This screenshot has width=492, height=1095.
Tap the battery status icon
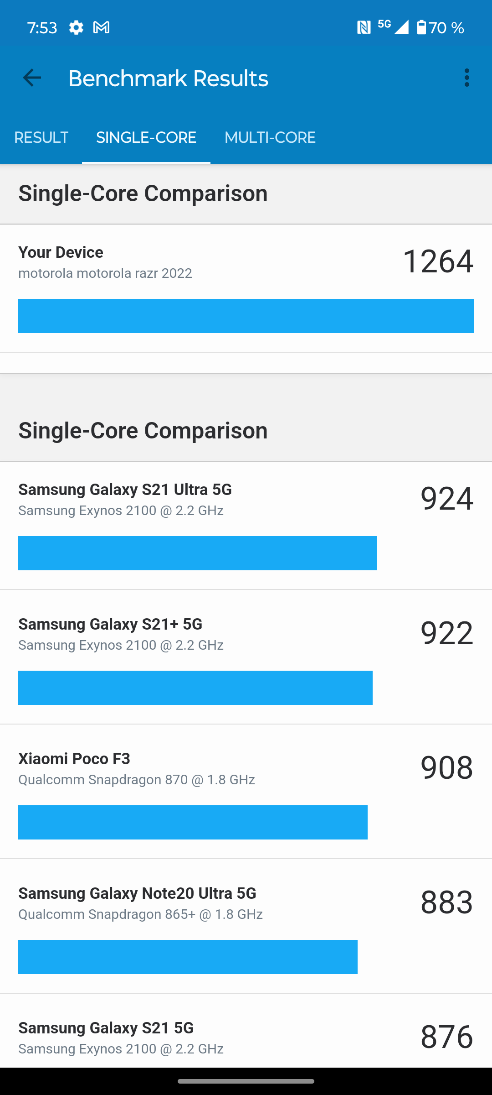coord(421,28)
